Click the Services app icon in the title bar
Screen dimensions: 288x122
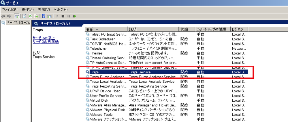point(3,3)
